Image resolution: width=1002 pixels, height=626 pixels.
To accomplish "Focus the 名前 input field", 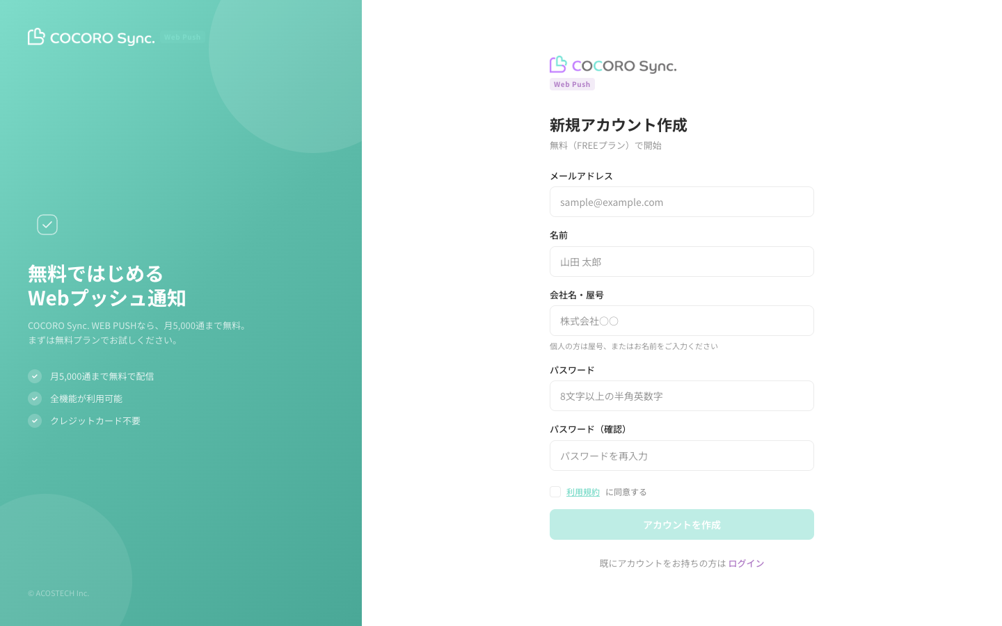I will (x=682, y=262).
